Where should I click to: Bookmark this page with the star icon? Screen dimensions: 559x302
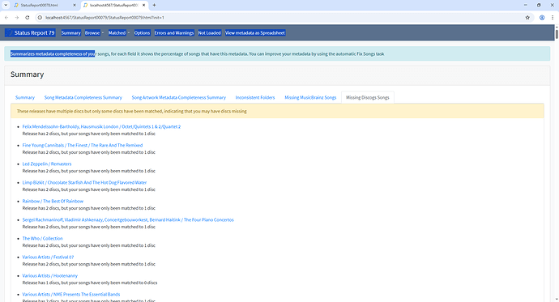tap(527, 18)
